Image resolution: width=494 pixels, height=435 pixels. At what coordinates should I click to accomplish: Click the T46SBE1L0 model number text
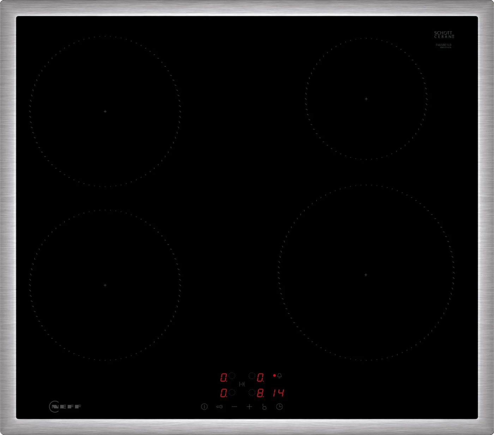(x=443, y=45)
